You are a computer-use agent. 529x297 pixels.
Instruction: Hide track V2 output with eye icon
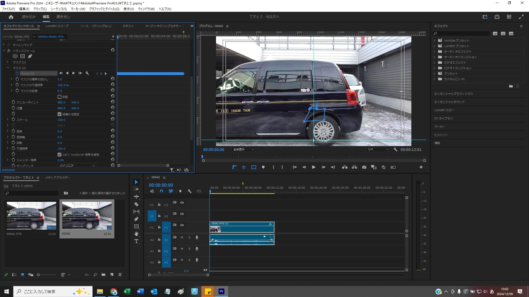[x=182, y=214]
